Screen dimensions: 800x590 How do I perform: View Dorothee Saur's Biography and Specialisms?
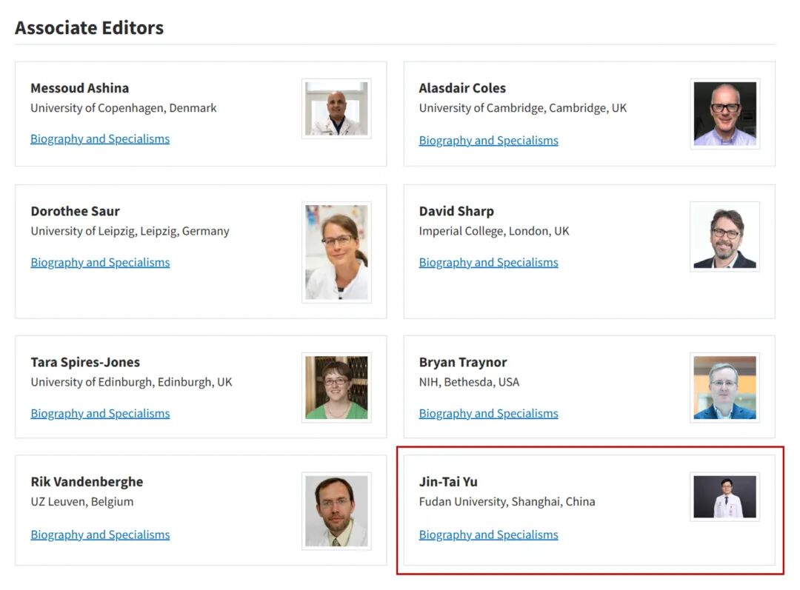click(100, 263)
